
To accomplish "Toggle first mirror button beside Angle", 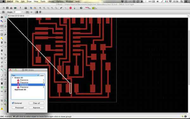I will (27, 12).
